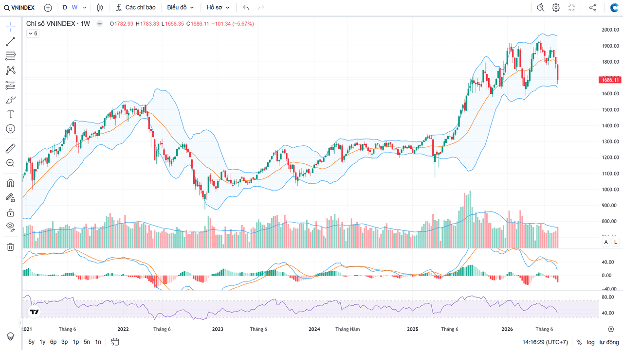
Task: Toggle lock all drawing tools
Action: (10, 212)
